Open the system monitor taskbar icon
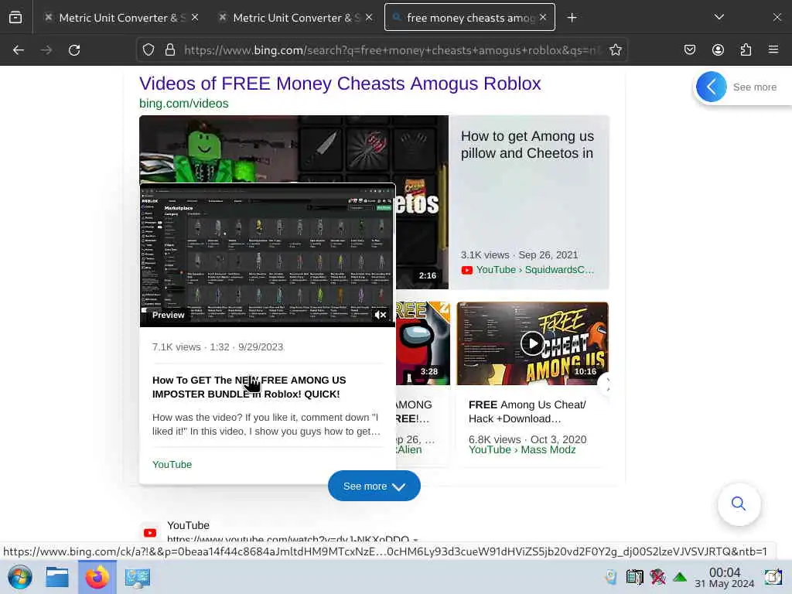 pyautogui.click(x=138, y=577)
